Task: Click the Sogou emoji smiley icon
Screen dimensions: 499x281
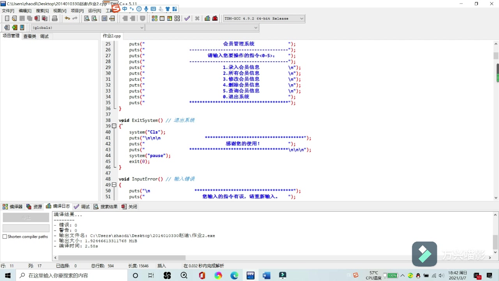Action: click(x=139, y=9)
